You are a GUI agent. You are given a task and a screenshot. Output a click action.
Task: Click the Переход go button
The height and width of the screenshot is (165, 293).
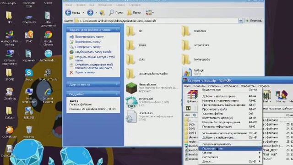click(253, 21)
